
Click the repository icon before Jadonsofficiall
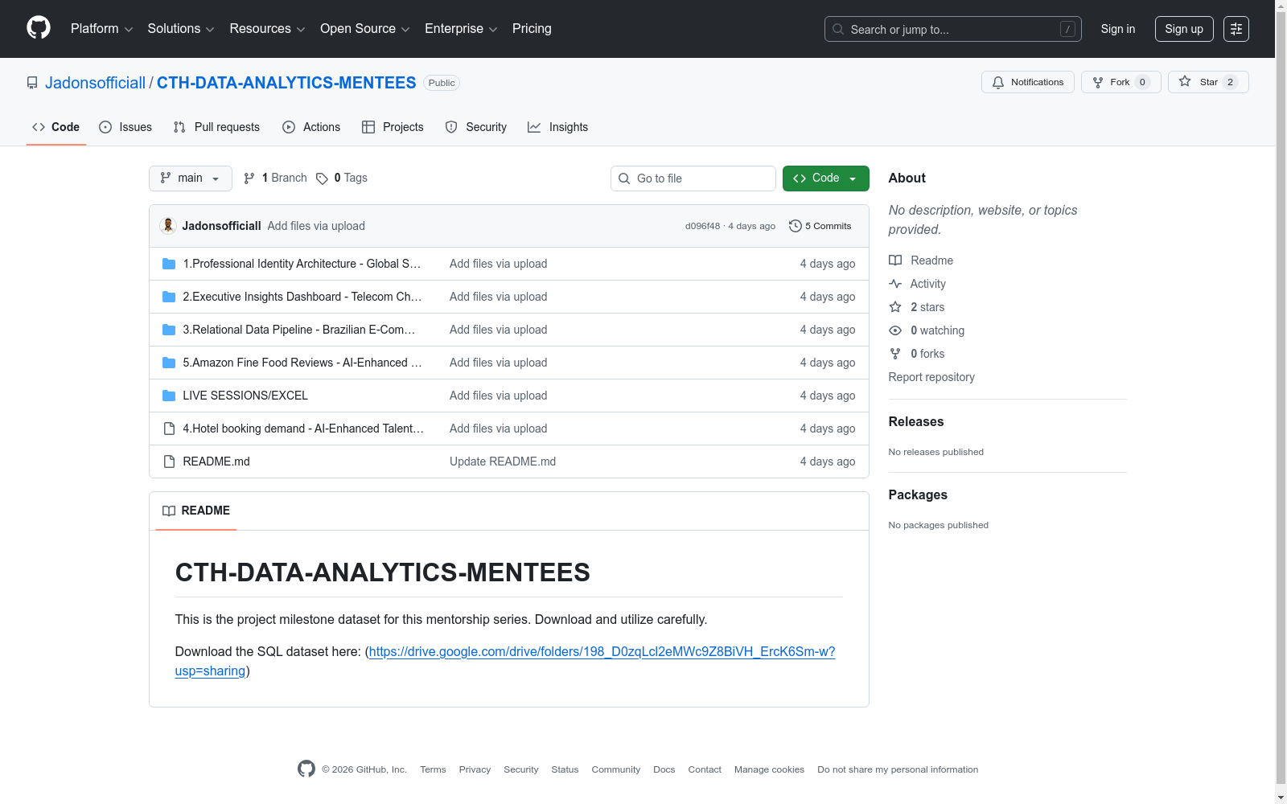(32, 83)
